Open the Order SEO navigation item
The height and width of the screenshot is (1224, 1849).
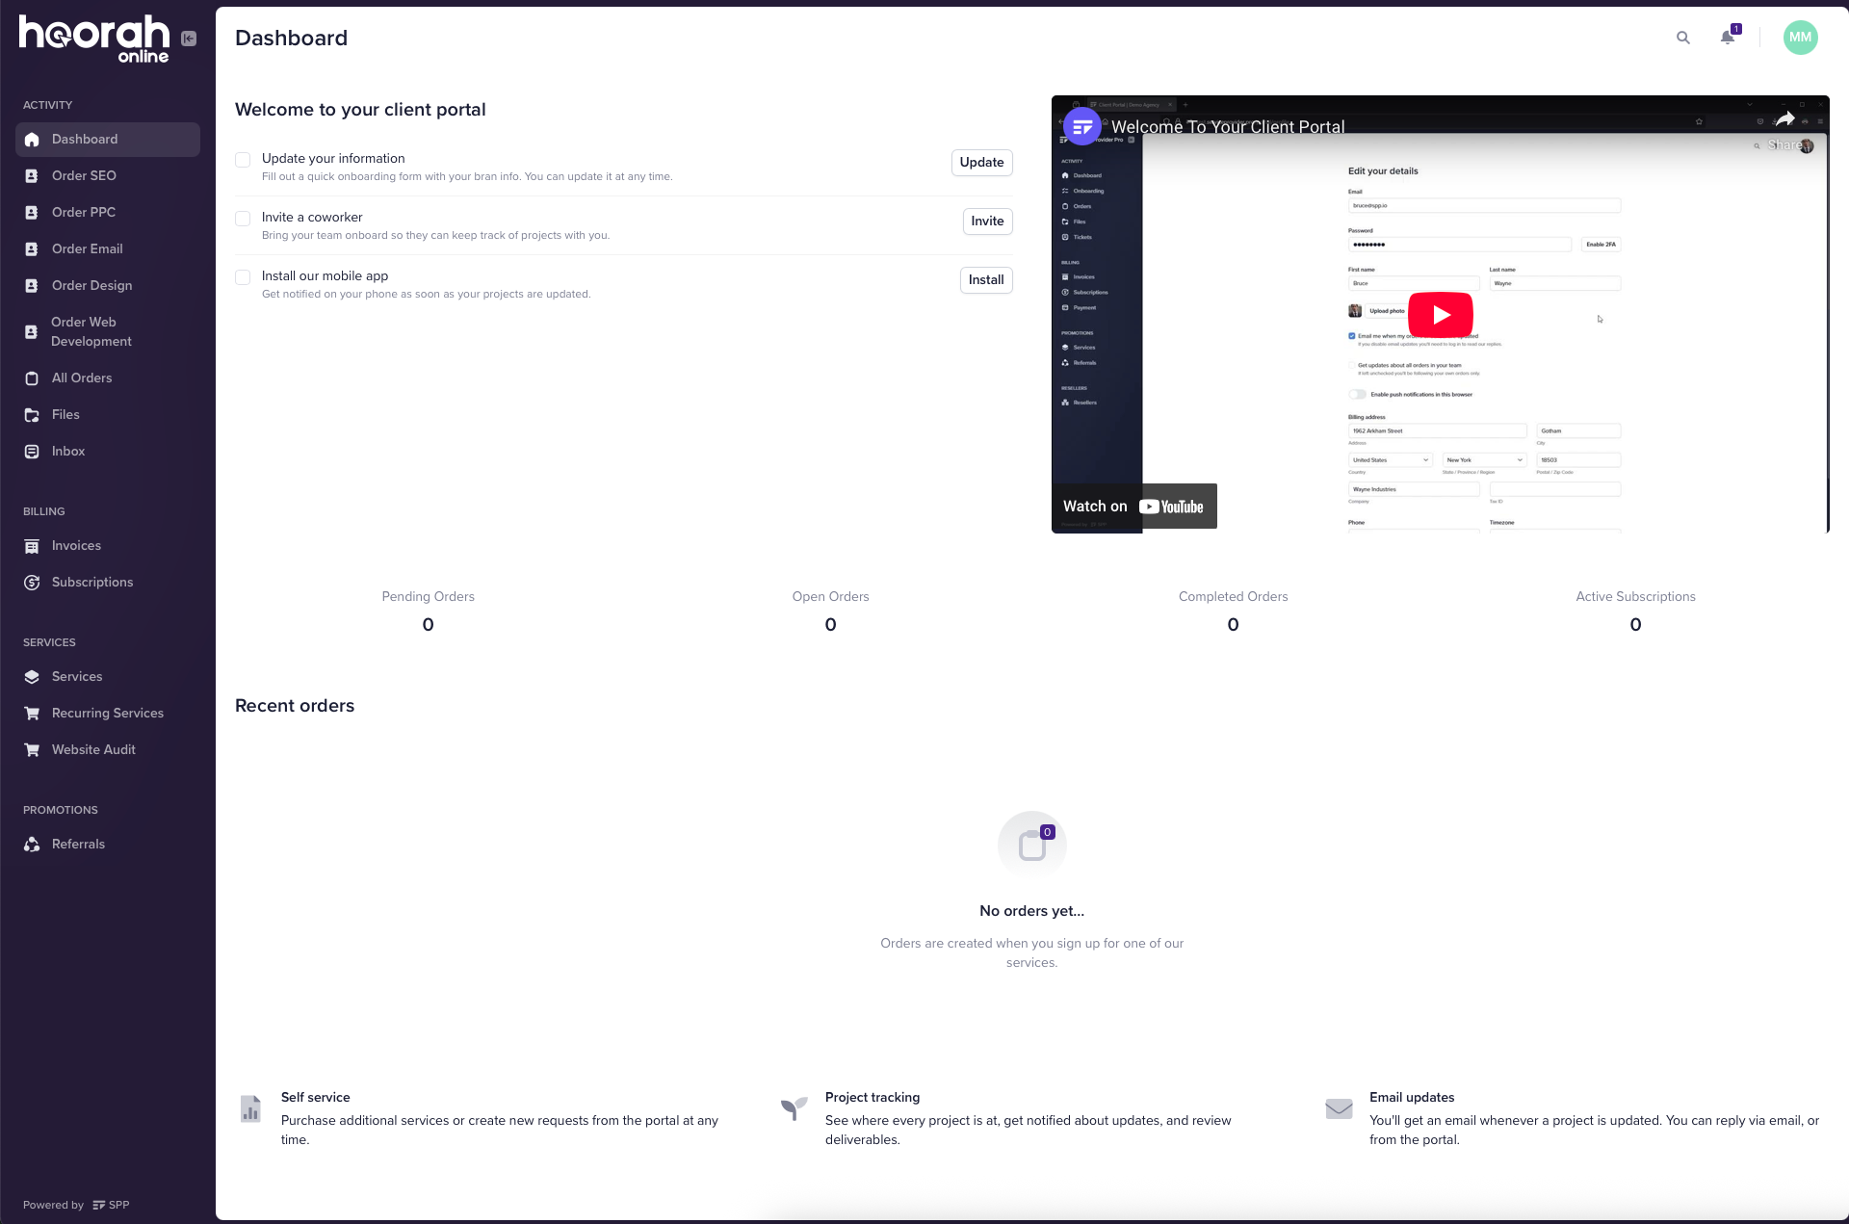84,175
